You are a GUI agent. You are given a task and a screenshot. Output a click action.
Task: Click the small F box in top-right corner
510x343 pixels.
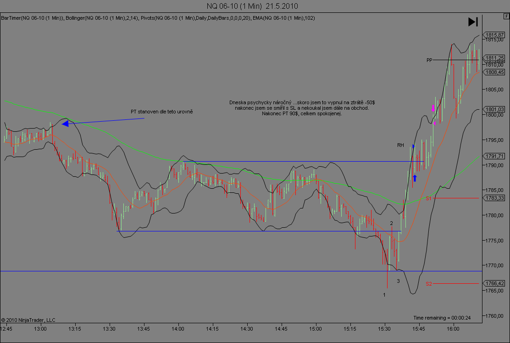click(506, 16)
